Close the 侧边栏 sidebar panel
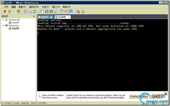 coord(34,16)
